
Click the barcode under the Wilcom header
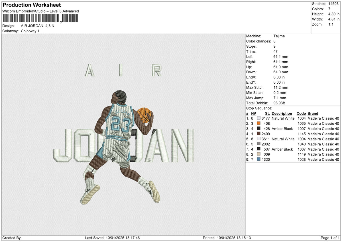click(40, 19)
